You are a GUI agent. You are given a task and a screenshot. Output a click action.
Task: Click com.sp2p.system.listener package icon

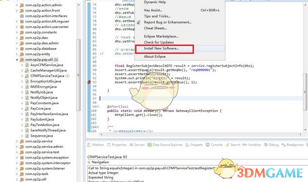click(22, 168)
